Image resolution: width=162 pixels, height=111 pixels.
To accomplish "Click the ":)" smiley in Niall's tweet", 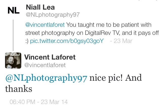I will point(27,41).
